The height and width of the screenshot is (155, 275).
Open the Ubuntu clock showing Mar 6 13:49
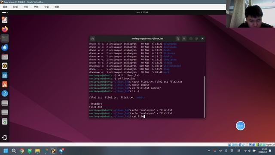pos(142,12)
